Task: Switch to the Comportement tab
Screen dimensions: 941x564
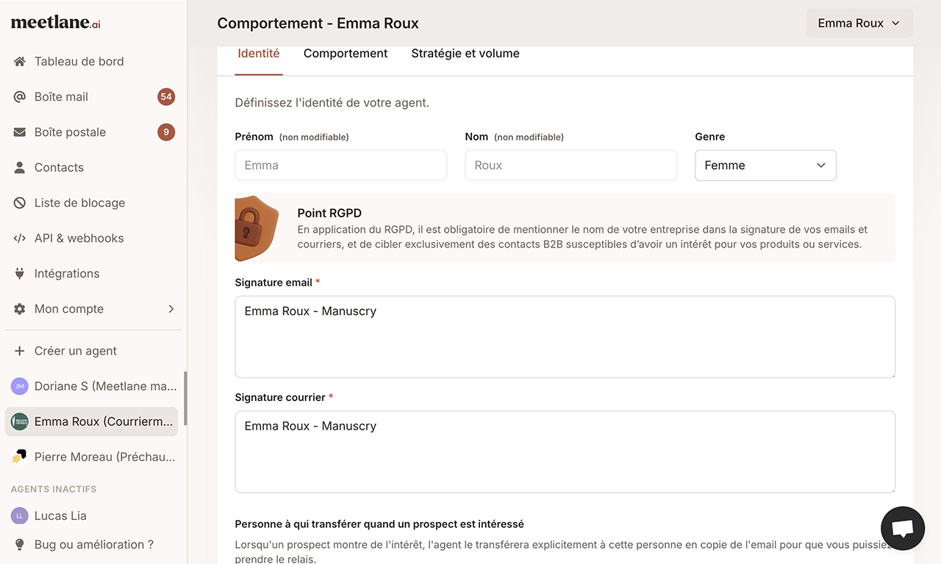Action: 346,53
